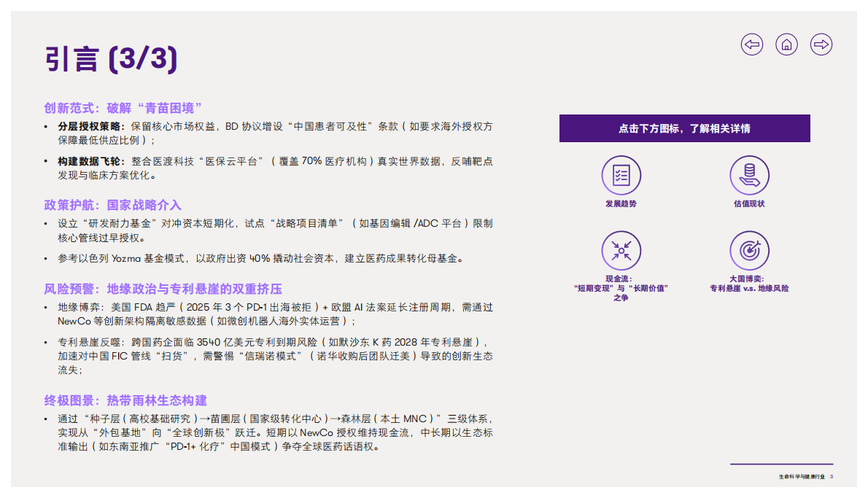Open the 估值现状 coins-in-hand icon
The image size is (868, 498).
coord(749,175)
